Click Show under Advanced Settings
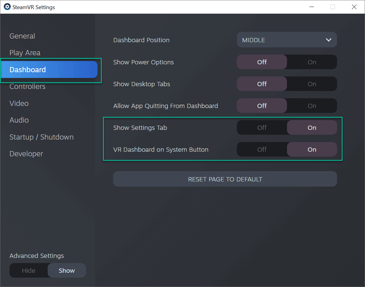The image size is (365, 287). 67,271
